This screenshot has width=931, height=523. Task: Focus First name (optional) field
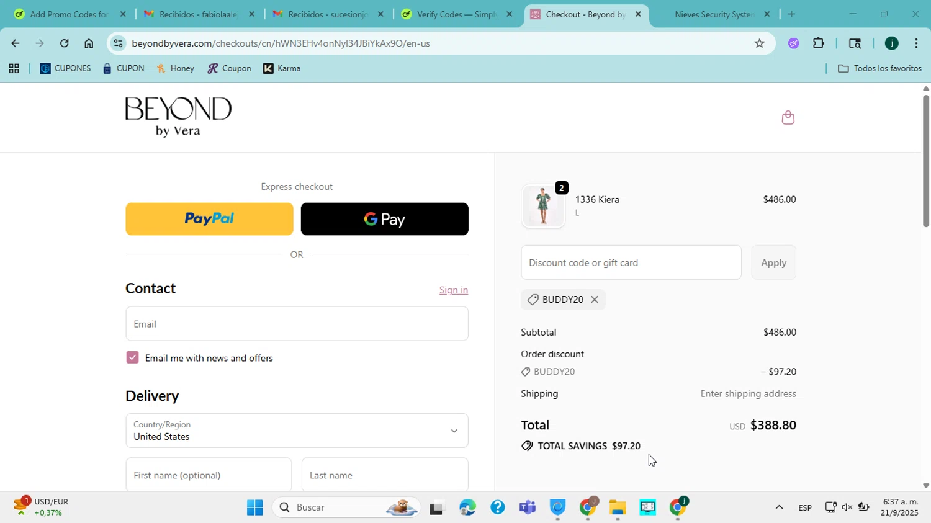209,475
